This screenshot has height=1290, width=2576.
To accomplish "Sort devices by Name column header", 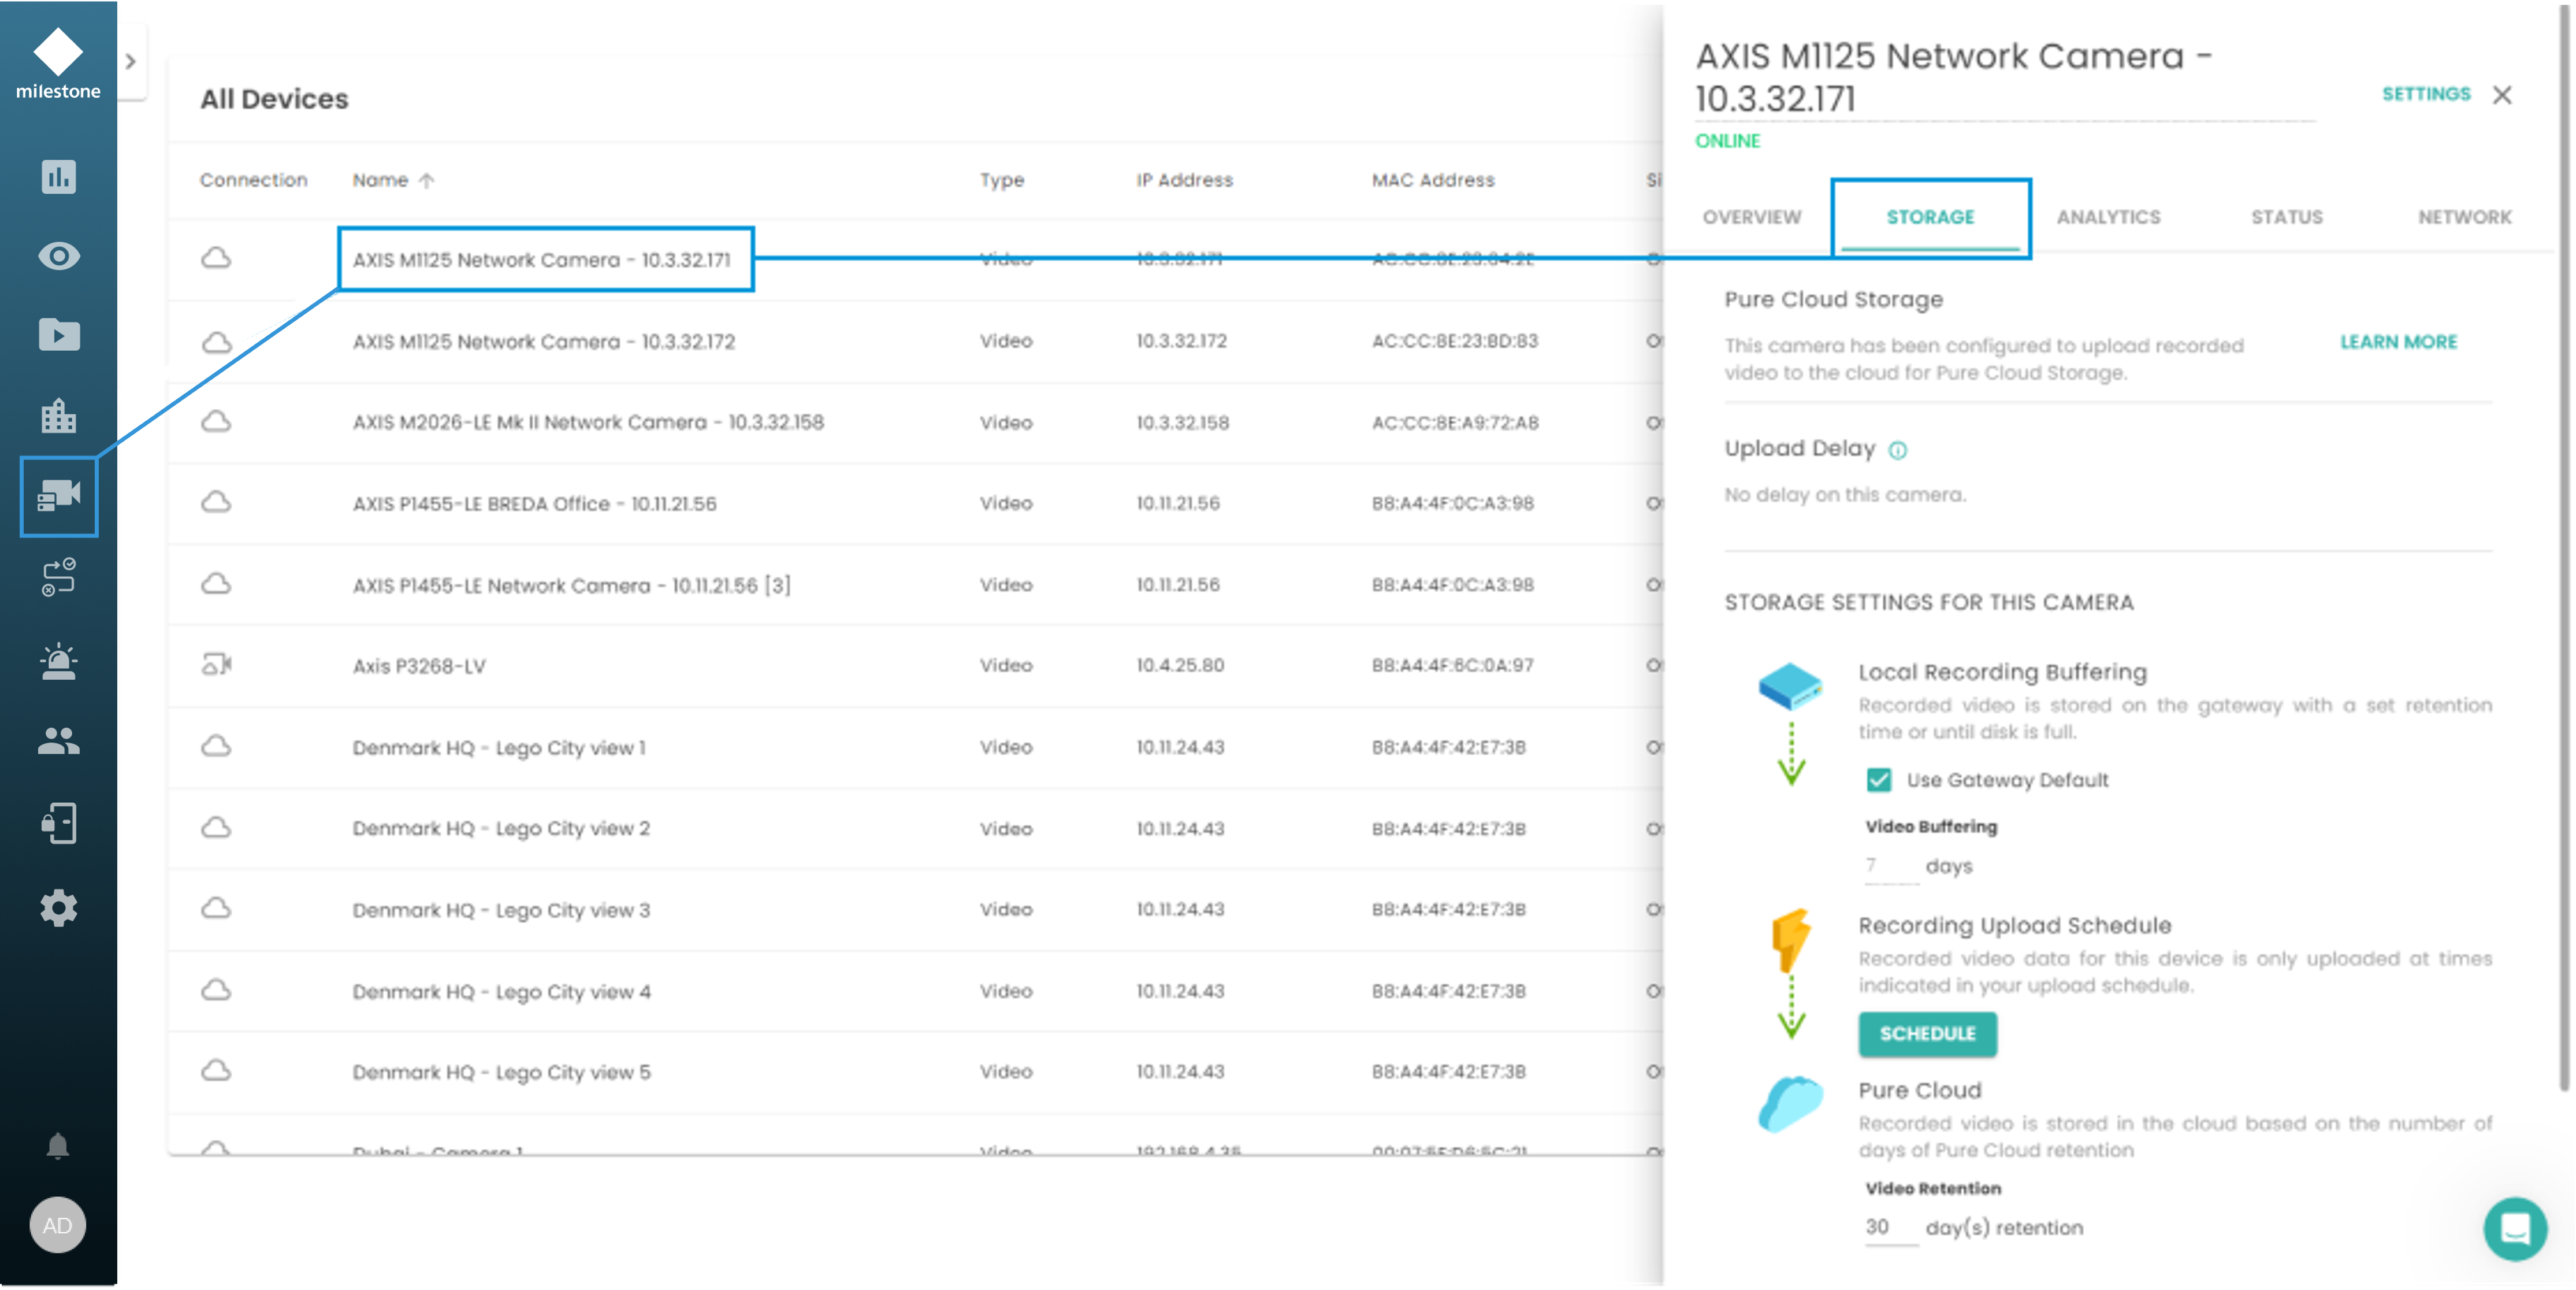I will (x=381, y=180).
